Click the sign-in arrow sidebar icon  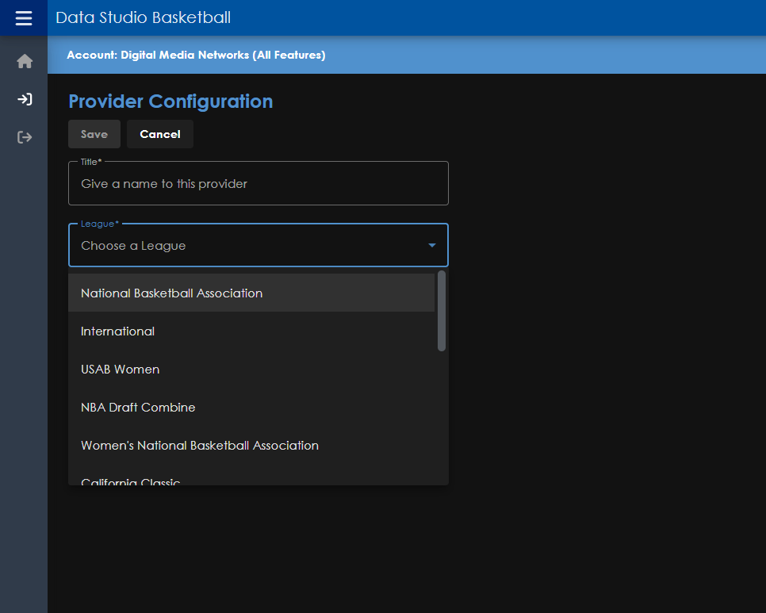(25, 99)
